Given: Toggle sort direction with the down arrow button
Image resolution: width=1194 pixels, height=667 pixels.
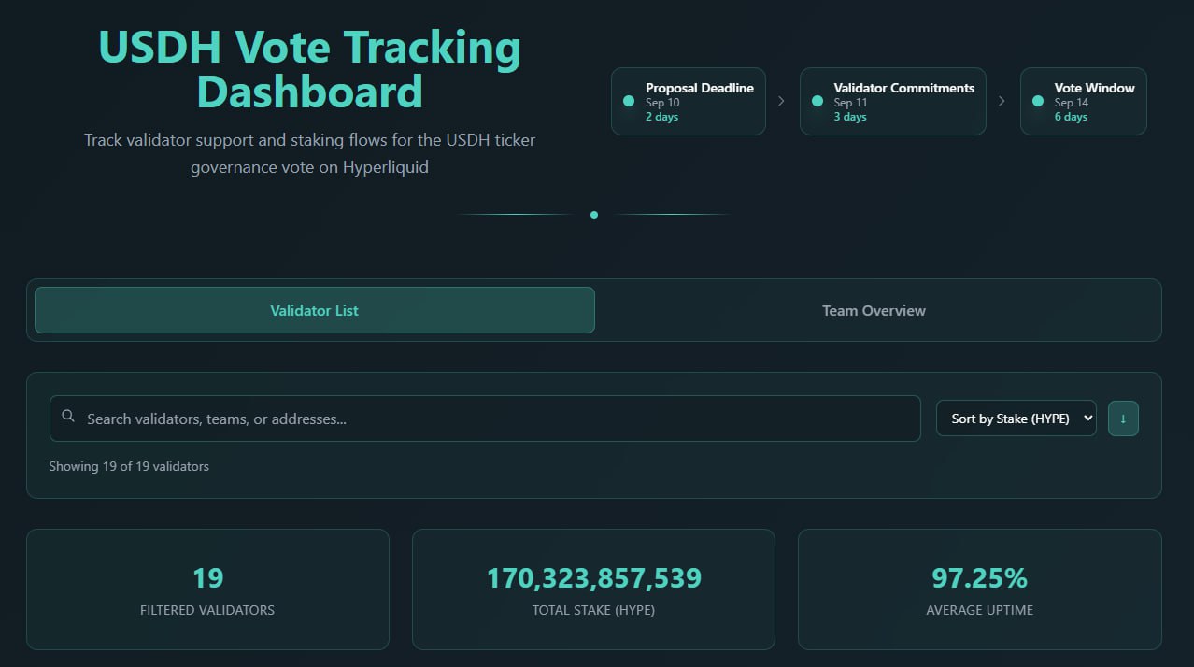Looking at the screenshot, I should tap(1123, 419).
